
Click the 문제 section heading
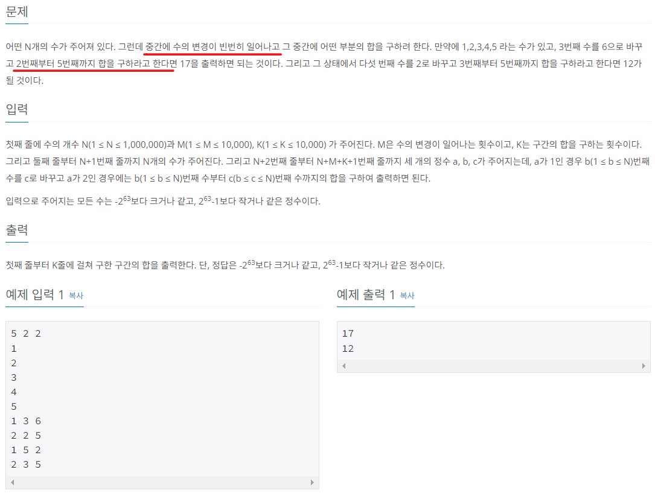tap(17, 11)
